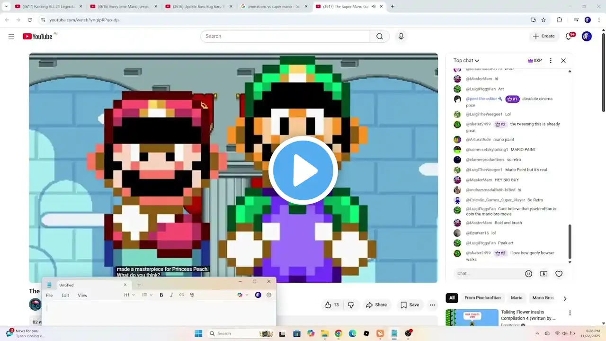The width and height of the screenshot is (606, 341).
Task: Toggle bold formatting in Notepad
Action: click(161, 295)
